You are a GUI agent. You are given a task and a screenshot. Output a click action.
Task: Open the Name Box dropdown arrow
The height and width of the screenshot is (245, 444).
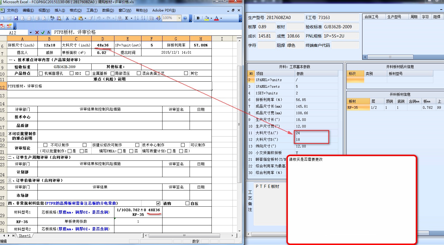pyautogui.click(x=30, y=32)
